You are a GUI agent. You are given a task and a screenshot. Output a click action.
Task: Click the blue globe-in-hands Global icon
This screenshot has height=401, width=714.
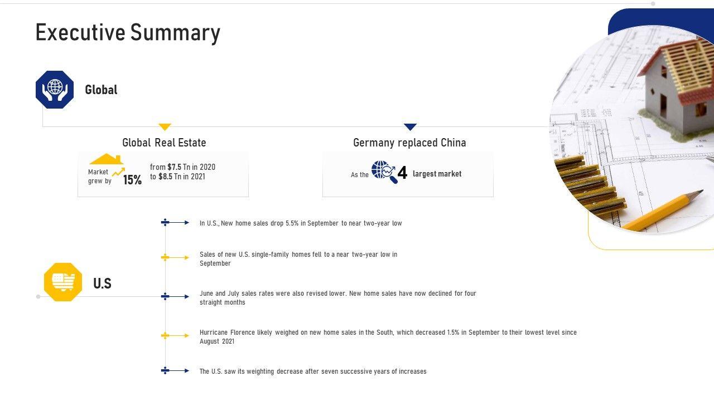pyautogui.click(x=55, y=90)
